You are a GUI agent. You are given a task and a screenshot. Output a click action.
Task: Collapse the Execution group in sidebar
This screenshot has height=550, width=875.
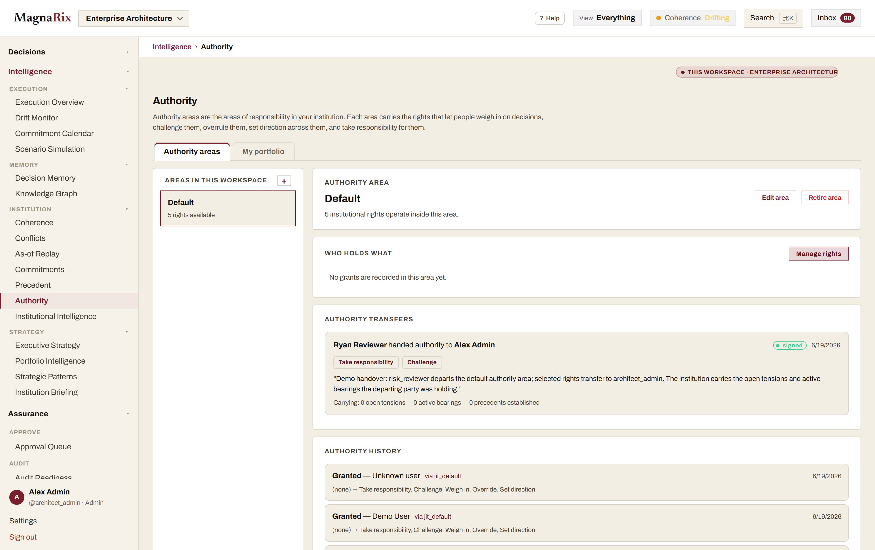click(127, 89)
